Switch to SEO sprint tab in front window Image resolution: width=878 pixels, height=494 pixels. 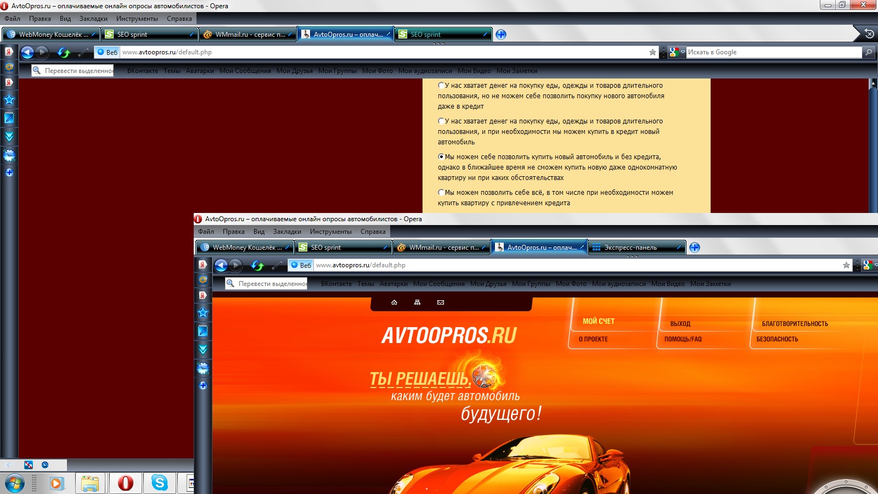[344, 247]
